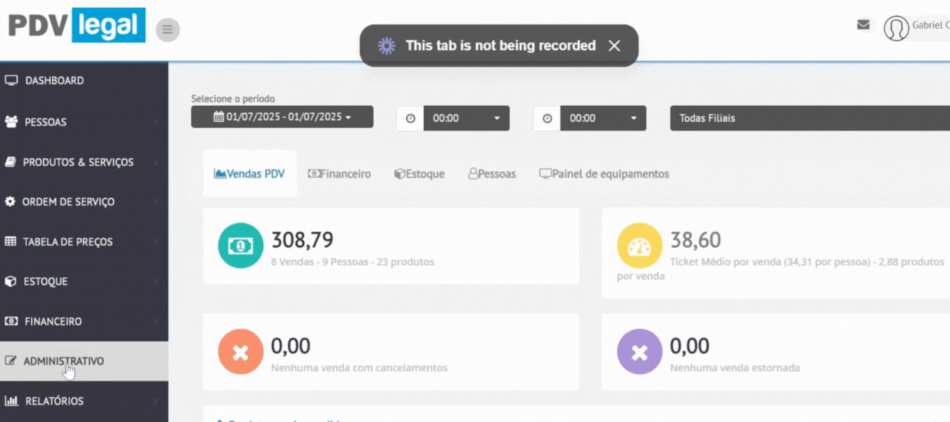The image size is (950, 422).
Task: Expand the Pessoas sidebar menu
Action: pos(46,122)
